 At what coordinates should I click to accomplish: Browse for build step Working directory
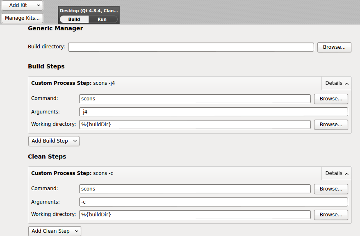[331, 125]
